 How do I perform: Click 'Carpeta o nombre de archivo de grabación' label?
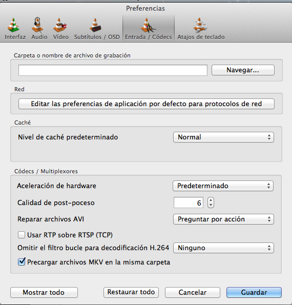(x=72, y=55)
